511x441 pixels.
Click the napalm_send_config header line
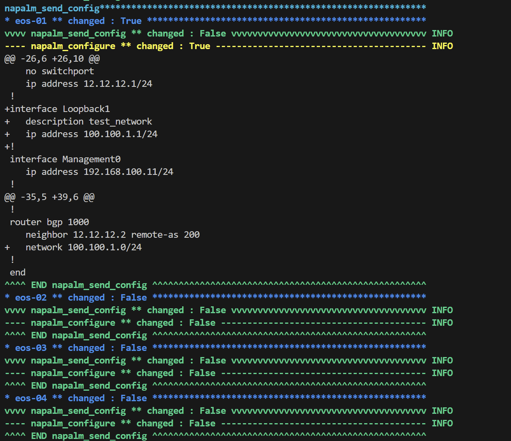click(215, 8)
